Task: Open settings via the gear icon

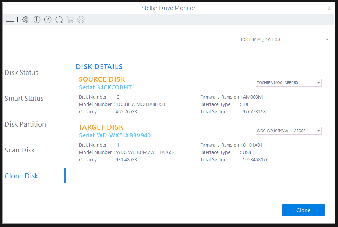Action: (25, 20)
